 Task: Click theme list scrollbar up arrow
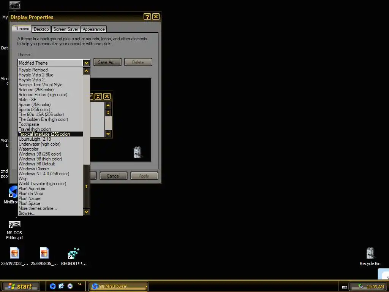[86, 71]
